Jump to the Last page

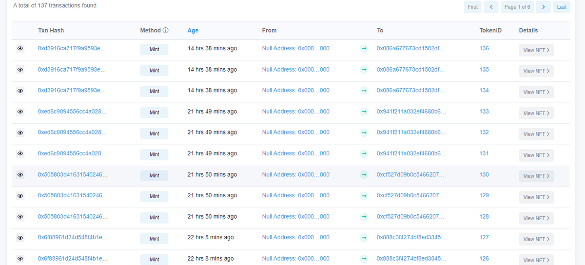pyautogui.click(x=562, y=7)
